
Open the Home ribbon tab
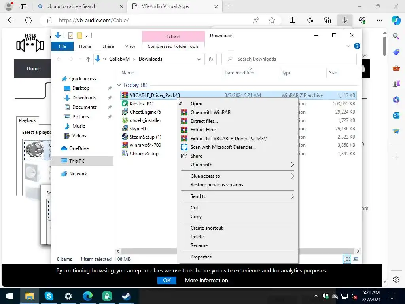click(85, 46)
